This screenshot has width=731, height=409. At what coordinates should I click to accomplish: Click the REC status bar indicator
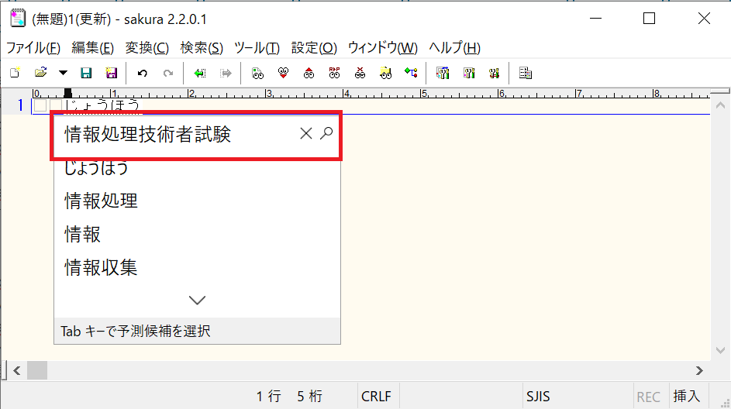pyautogui.click(x=649, y=397)
